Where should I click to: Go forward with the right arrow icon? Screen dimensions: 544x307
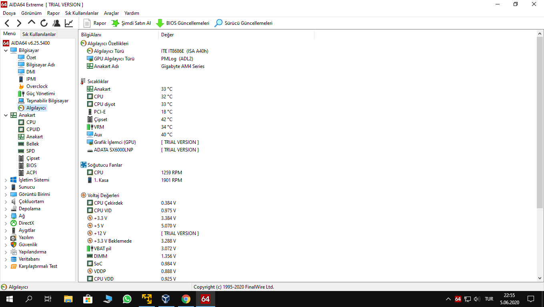(x=19, y=23)
